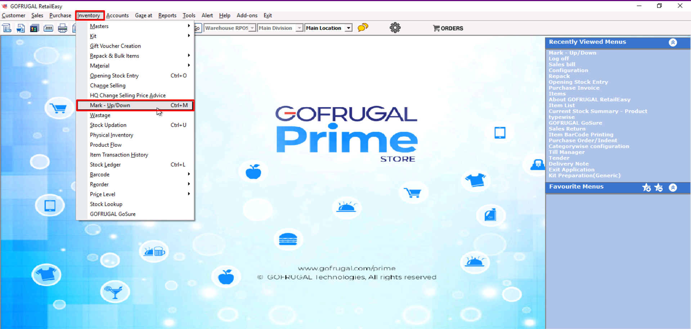Open recently viewed Item BarCode Printing link

(x=581, y=134)
